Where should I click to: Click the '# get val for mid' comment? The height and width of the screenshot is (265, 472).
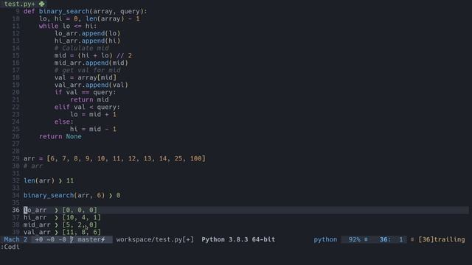(87, 71)
